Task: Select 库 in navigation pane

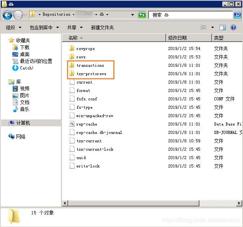Action: pos(18,82)
